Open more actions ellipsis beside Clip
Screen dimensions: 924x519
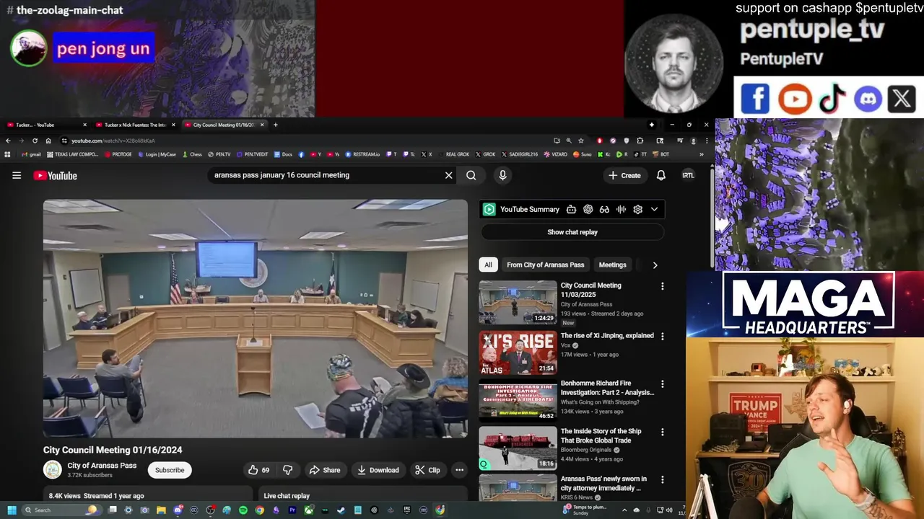459,470
